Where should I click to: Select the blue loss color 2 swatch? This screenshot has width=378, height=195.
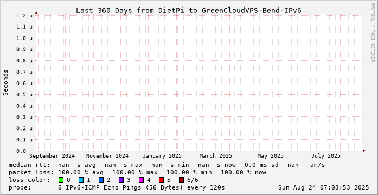point(101,180)
